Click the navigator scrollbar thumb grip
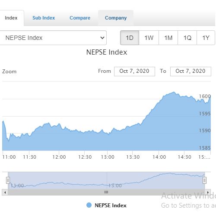The width and height of the screenshot is (216, 212). [x=106, y=192]
